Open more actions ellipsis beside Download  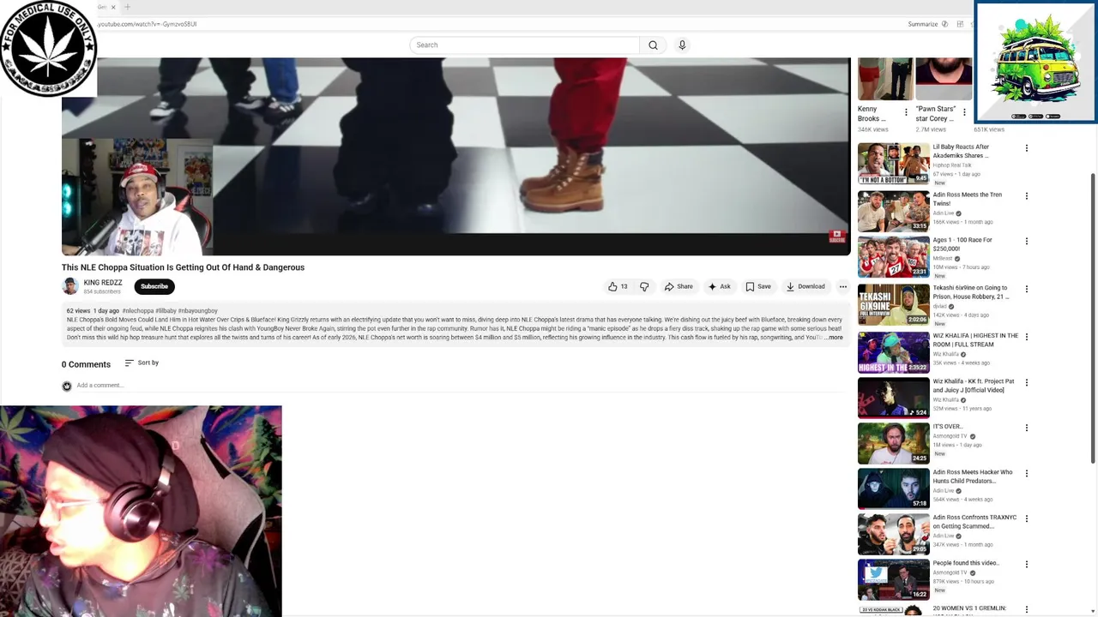pyautogui.click(x=843, y=286)
